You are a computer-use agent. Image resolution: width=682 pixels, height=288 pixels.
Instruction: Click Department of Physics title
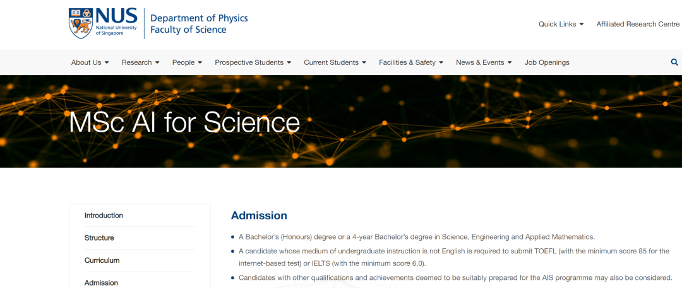tap(199, 18)
